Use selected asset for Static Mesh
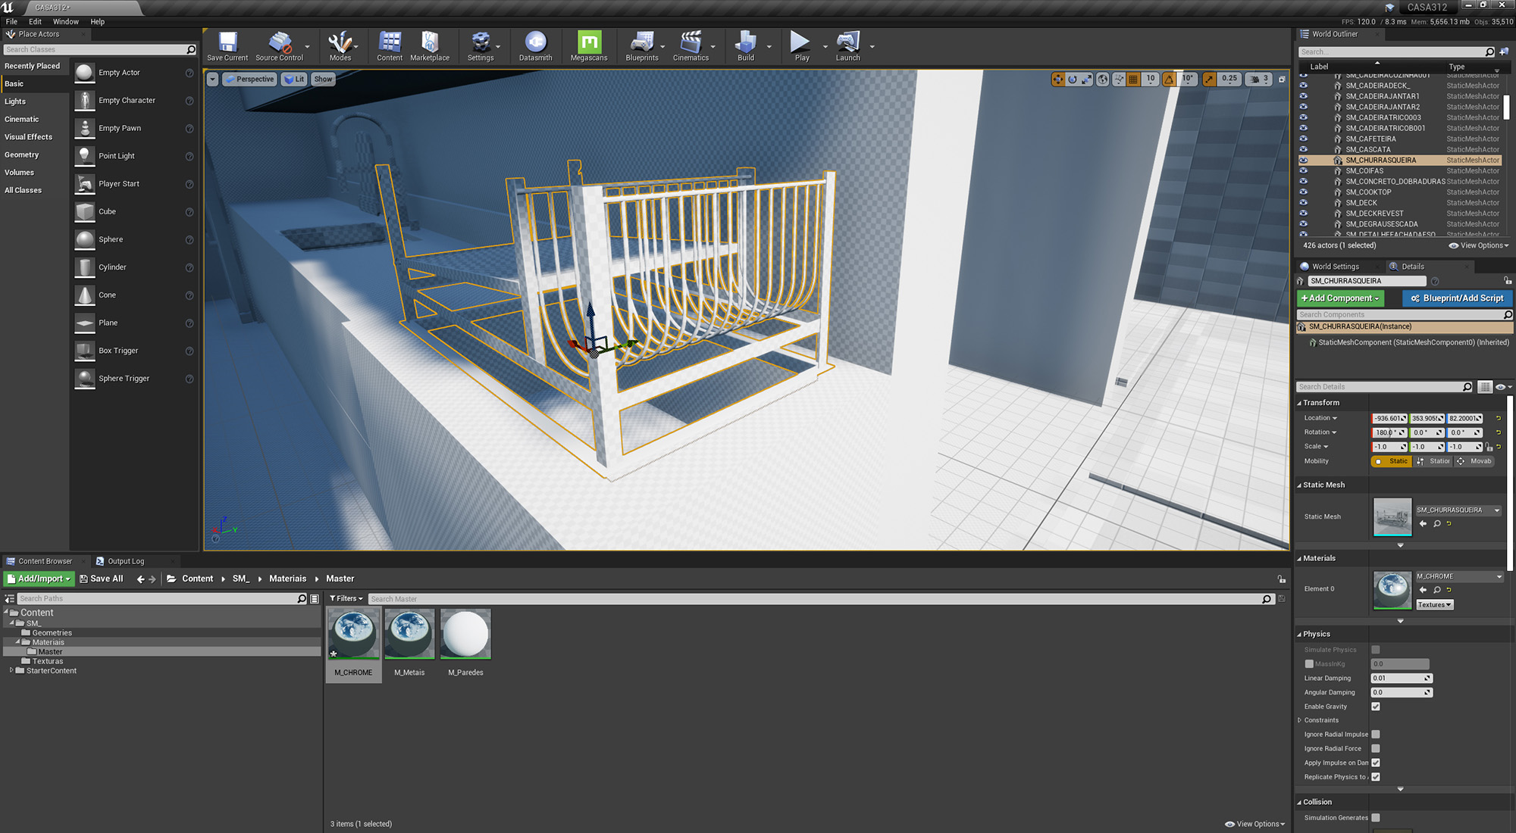Image resolution: width=1516 pixels, height=833 pixels. [1423, 523]
